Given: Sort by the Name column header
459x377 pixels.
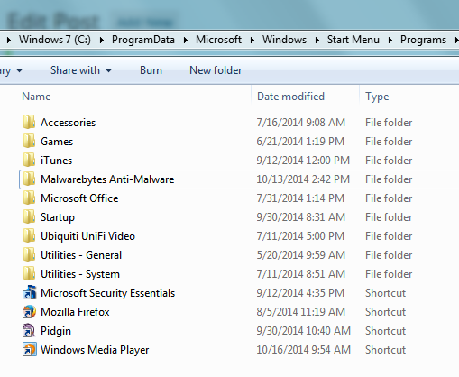Looking at the screenshot, I should (36, 97).
